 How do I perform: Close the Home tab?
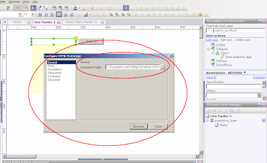point(29,22)
